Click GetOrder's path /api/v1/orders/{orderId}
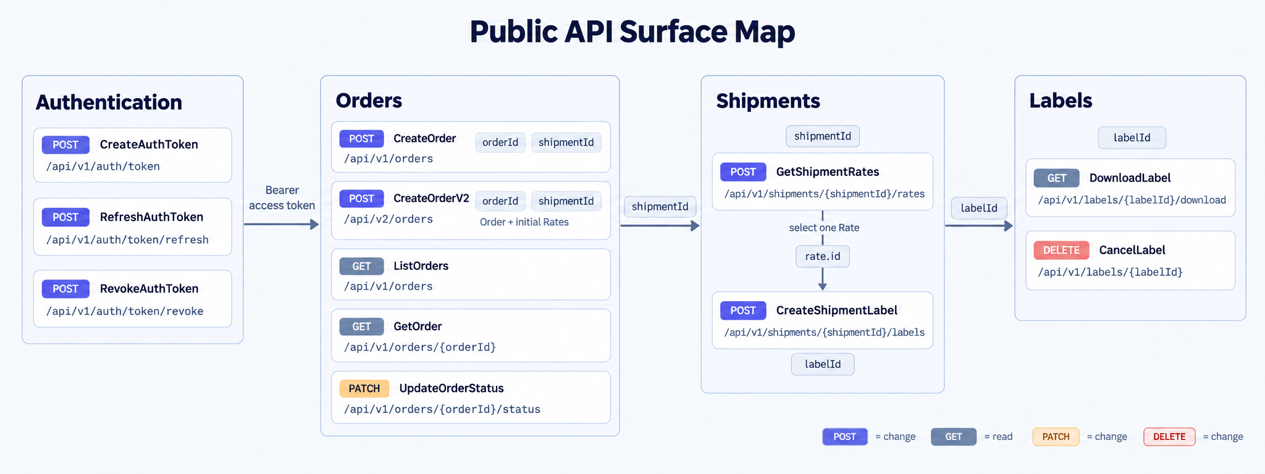Viewport: 1265px width, 474px height. (x=420, y=347)
